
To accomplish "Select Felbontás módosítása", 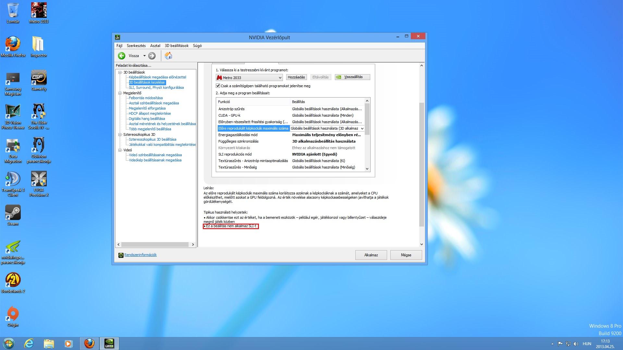I will 146,98.
